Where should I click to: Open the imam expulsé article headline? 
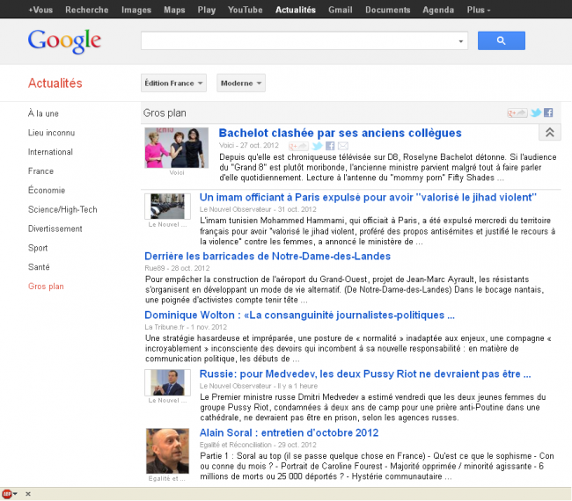click(368, 198)
